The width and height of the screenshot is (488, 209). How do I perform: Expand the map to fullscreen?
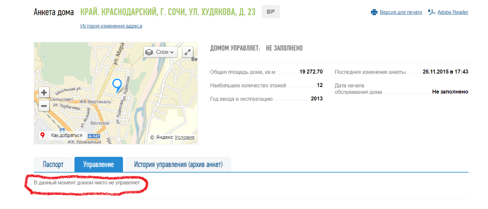188,52
